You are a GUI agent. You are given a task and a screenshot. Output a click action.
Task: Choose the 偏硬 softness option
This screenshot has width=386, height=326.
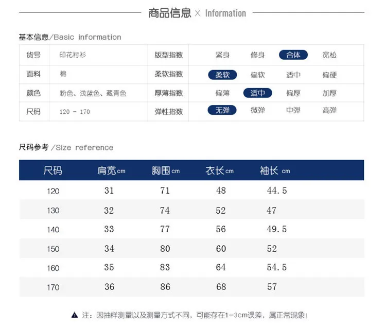pyautogui.click(x=329, y=75)
